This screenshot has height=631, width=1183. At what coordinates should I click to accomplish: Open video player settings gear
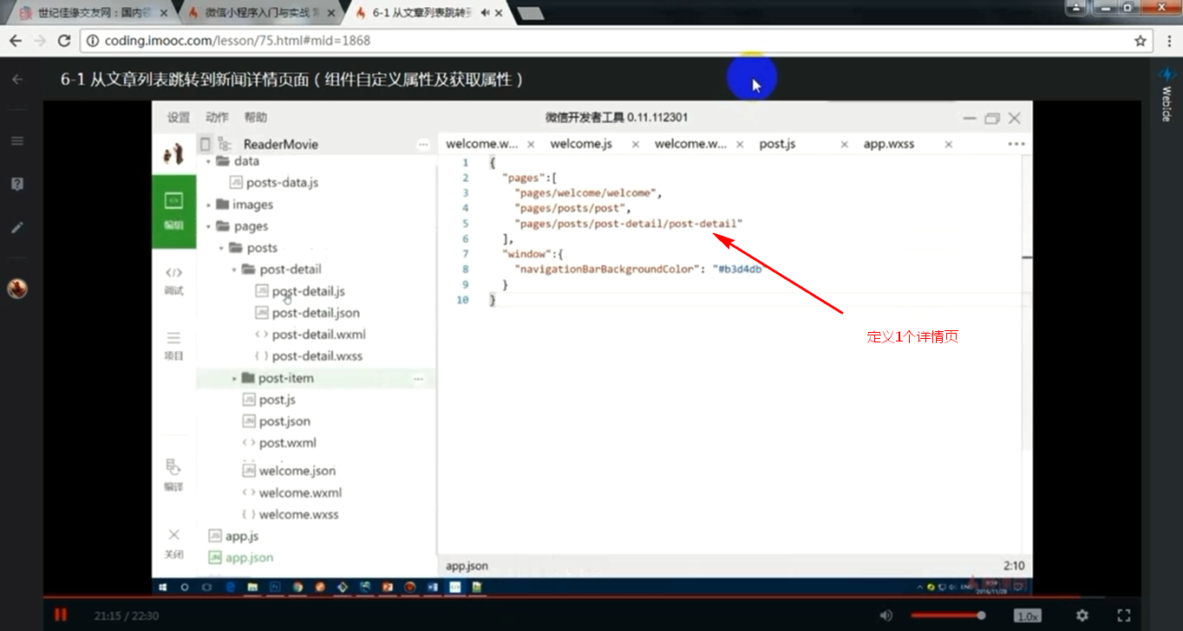point(1082,615)
